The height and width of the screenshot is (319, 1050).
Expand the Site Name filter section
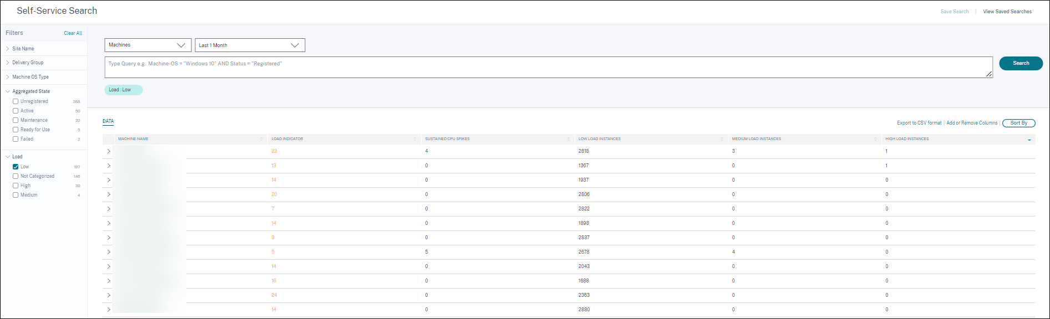(x=23, y=49)
